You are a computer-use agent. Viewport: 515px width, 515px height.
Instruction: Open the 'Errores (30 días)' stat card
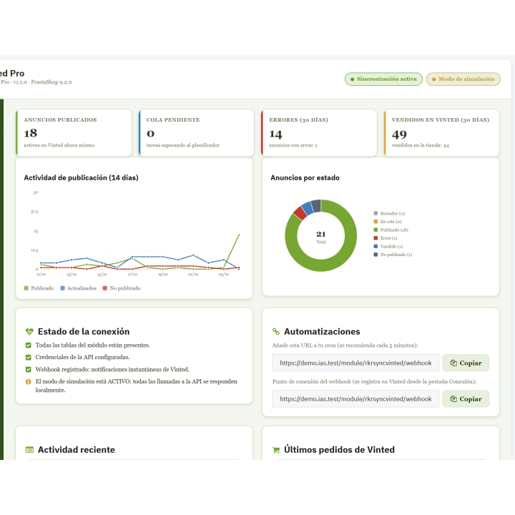coord(319,133)
